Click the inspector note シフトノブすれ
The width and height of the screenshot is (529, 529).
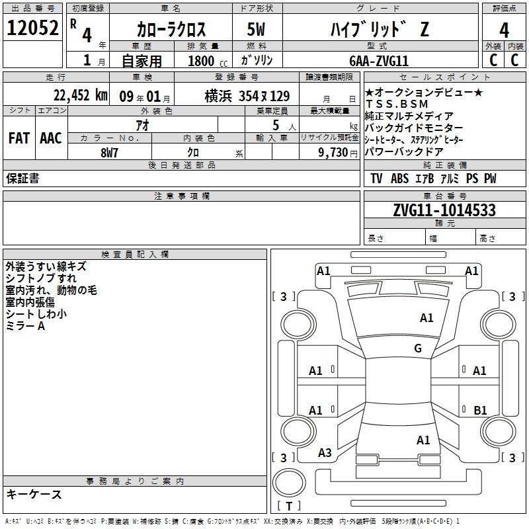point(41,278)
